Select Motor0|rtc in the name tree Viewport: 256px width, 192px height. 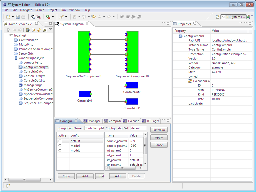tap(26, 44)
